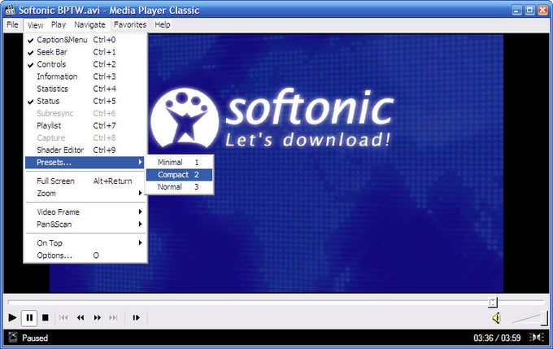The image size is (553, 349).
Task: Expand the Zoom submenu
Action: click(x=85, y=194)
